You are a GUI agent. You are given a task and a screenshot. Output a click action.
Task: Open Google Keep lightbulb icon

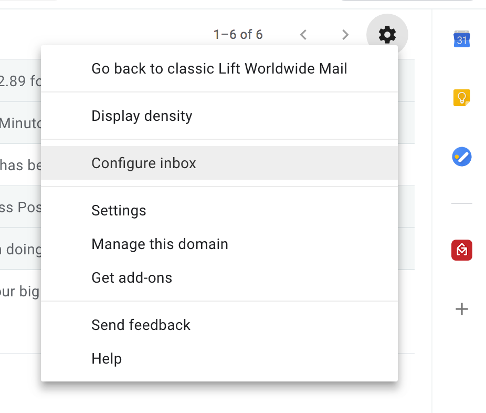tap(461, 98)
